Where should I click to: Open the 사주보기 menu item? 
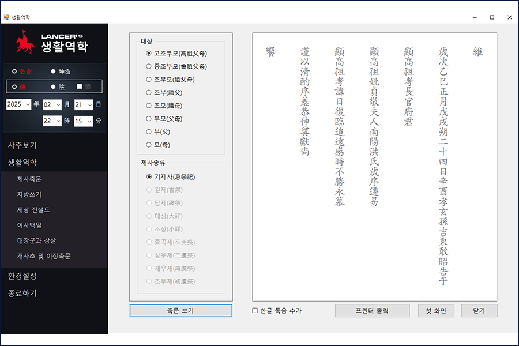point(22,145)
